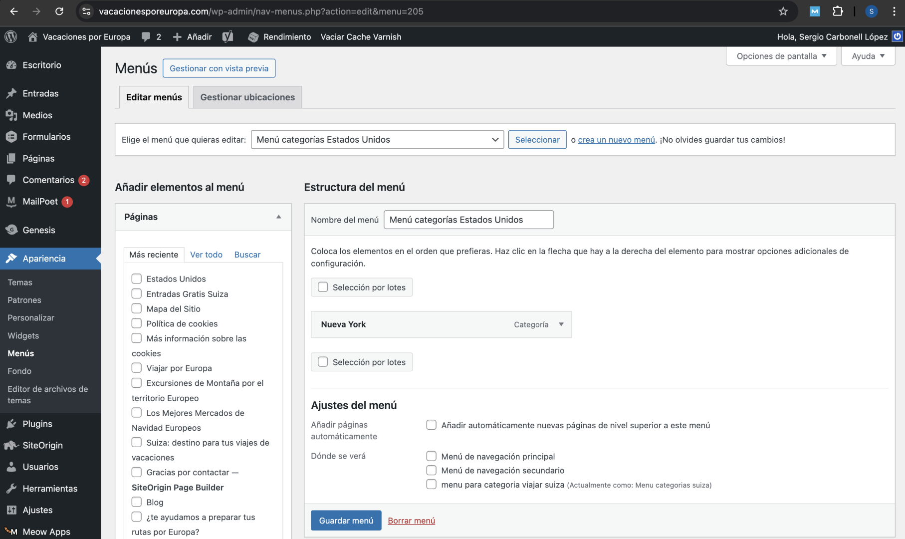Viewport: 905px width, 539px height.
Task: Open Medios in the admin sidebar
Action: (37, 115)
